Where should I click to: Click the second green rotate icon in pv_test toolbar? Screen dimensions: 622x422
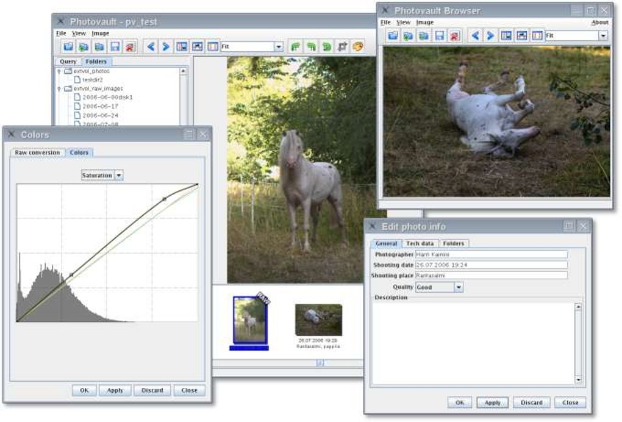click(x=312, y=47)
